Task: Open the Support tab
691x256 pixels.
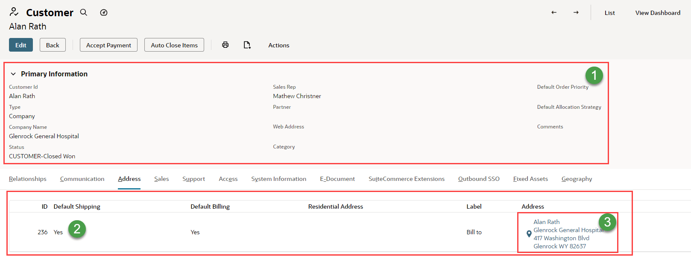Action: point(193,179)
